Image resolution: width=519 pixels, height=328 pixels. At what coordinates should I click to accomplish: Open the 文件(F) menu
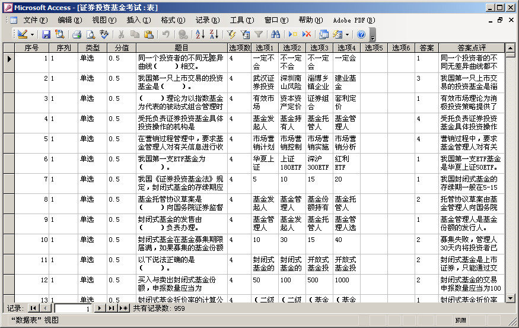click(36, 20)
